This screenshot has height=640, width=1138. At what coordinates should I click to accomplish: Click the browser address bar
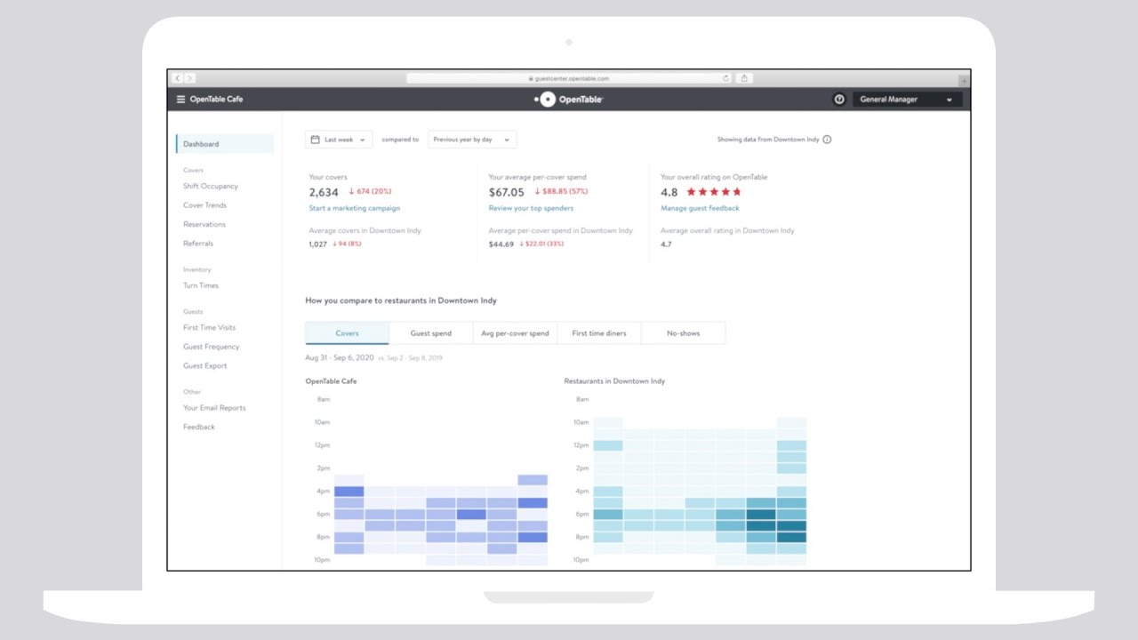569,78
